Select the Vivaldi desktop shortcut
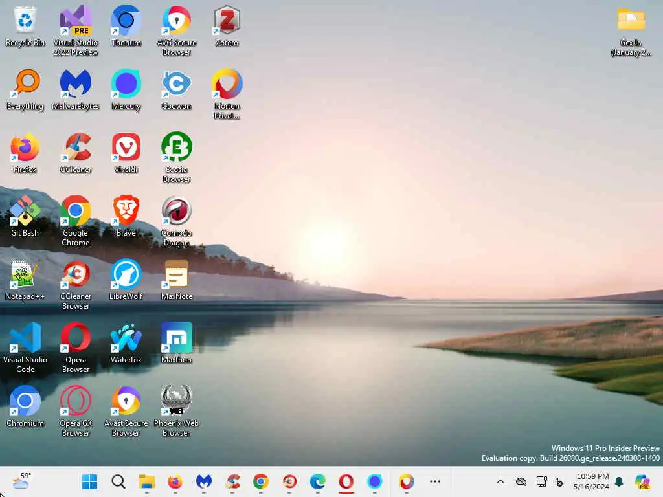This screenshot has height=497, width=663. (126, 153)
